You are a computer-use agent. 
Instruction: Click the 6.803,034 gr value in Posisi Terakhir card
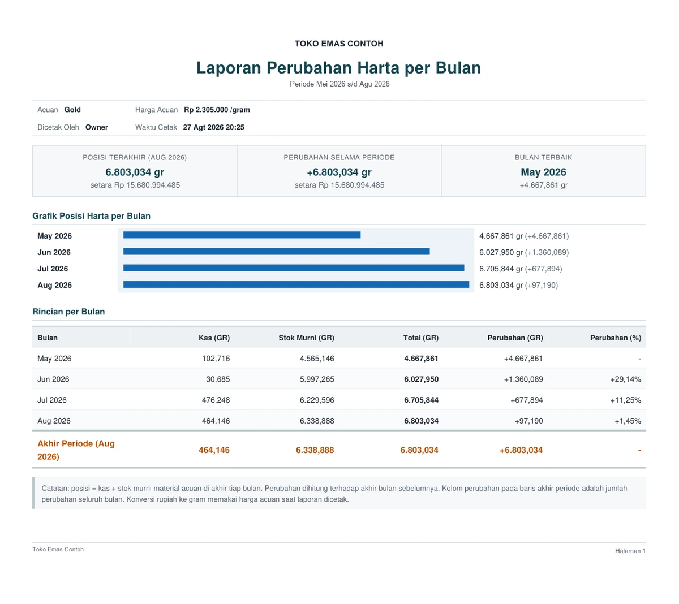pos(135,172)
